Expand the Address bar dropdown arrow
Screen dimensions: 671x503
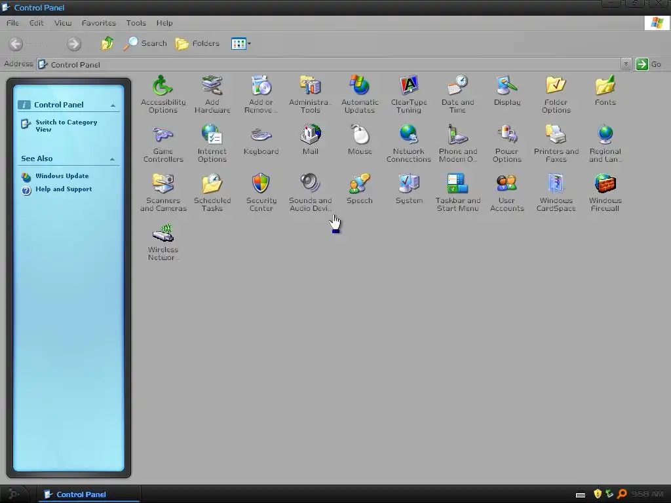pos(626,64)
